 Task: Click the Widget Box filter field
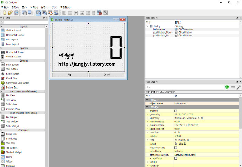(24, 22)
